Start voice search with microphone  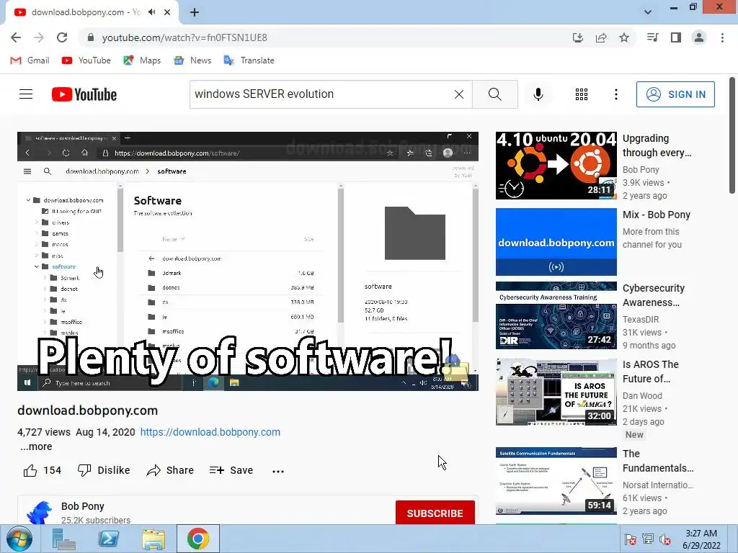point(538,94)
